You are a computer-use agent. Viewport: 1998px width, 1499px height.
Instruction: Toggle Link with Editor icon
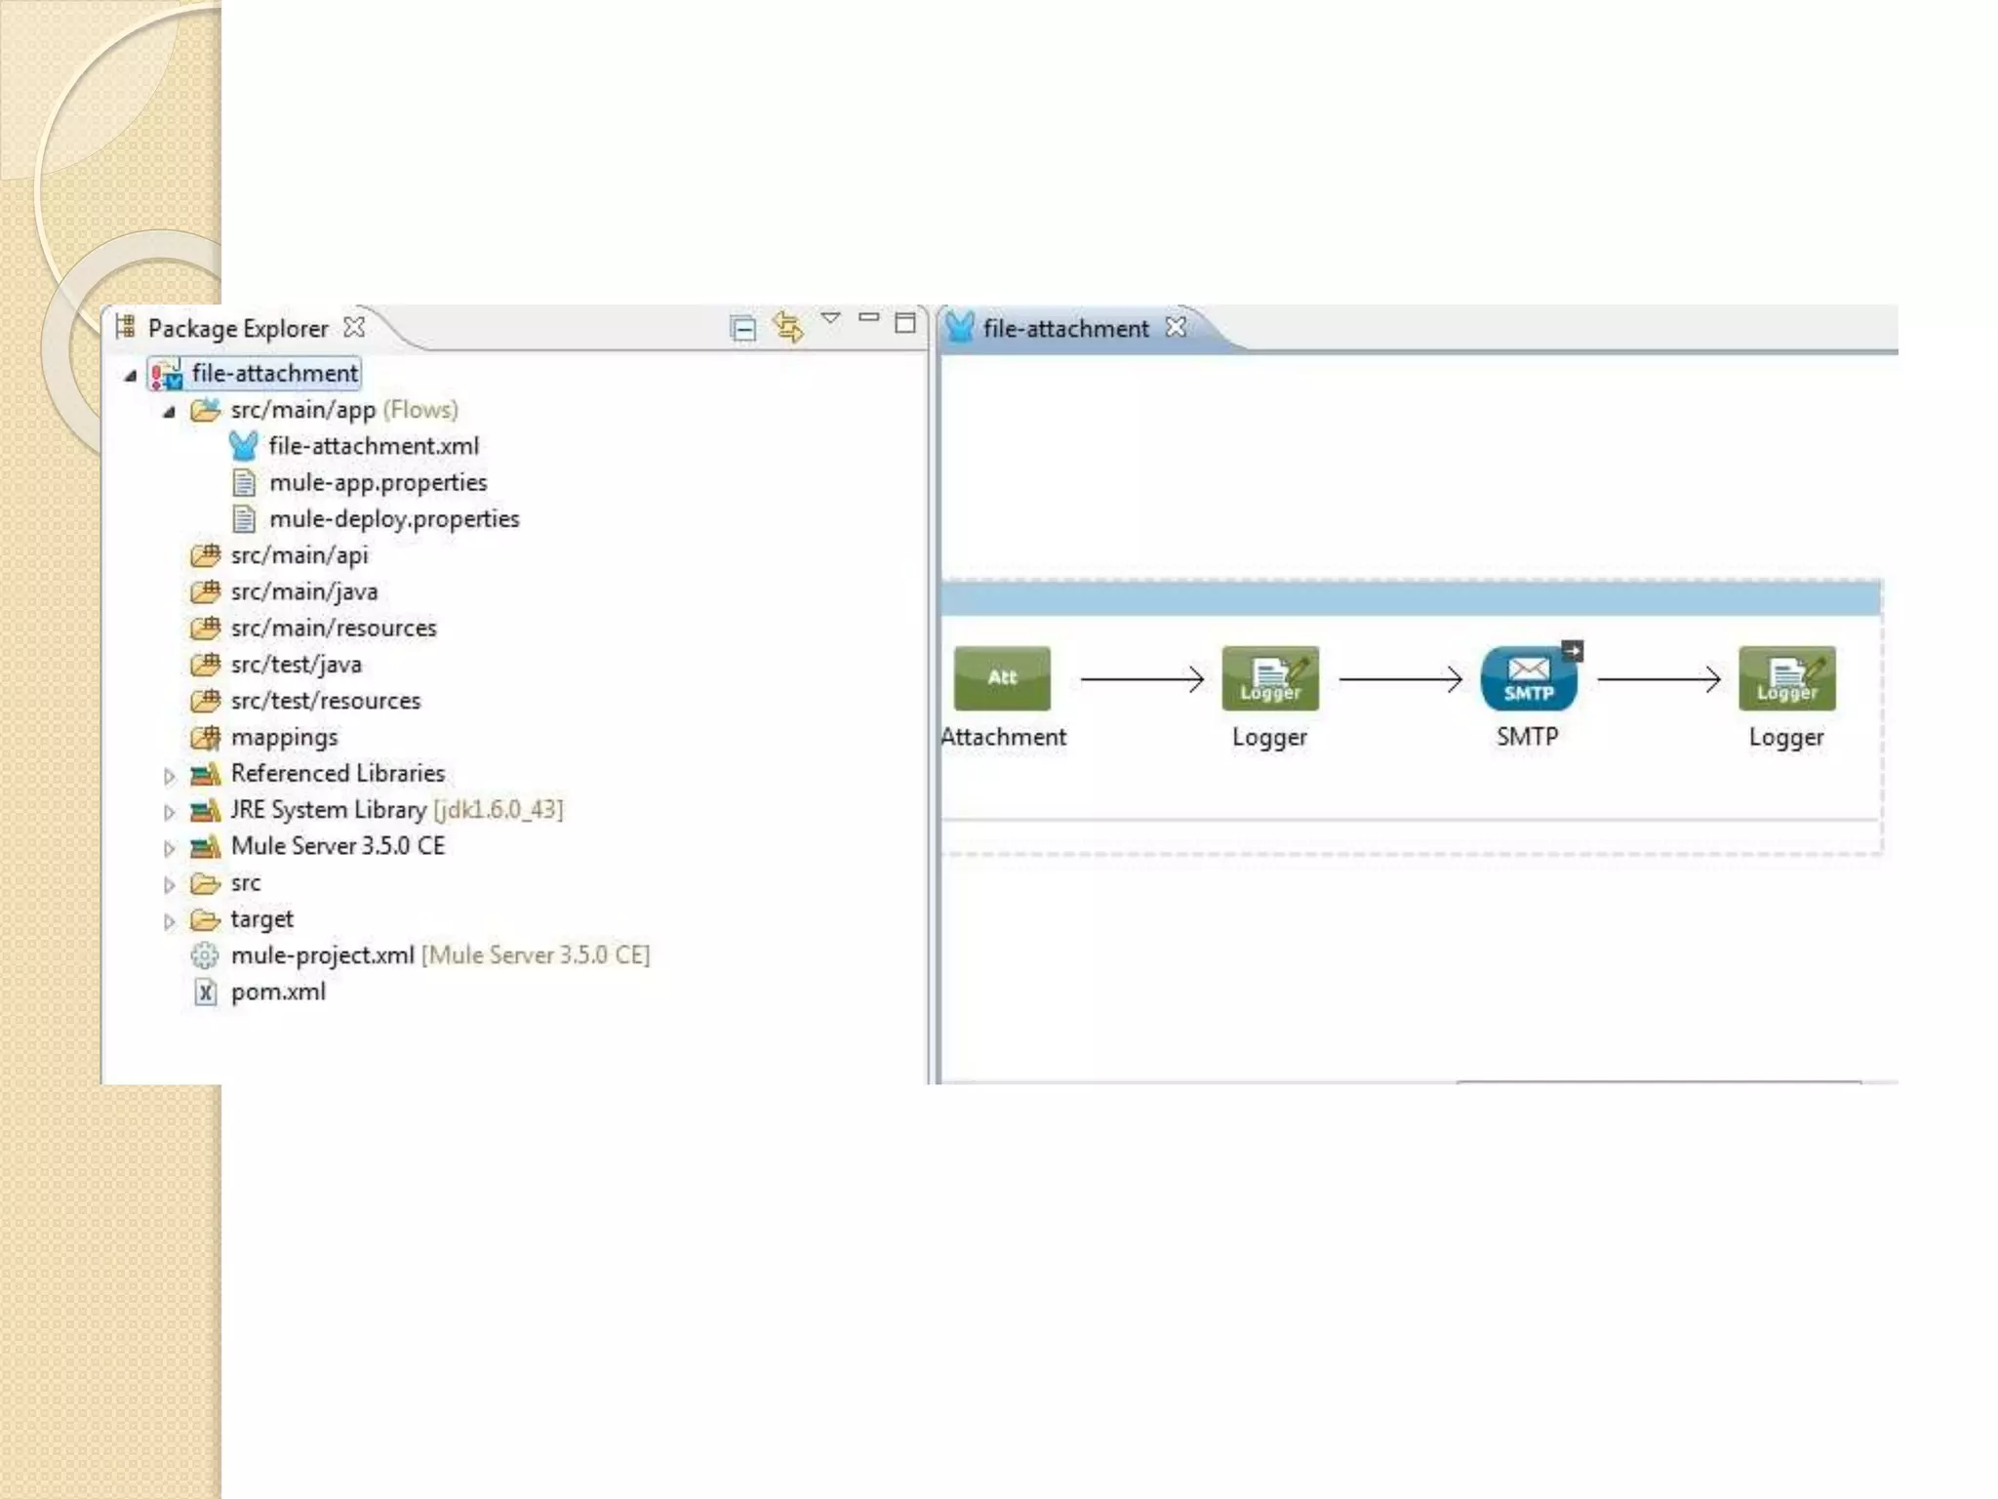click(788, 327)
